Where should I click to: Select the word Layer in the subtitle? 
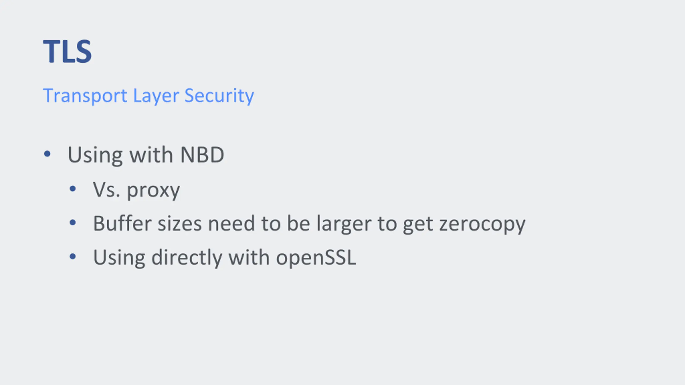pos(156,96)
